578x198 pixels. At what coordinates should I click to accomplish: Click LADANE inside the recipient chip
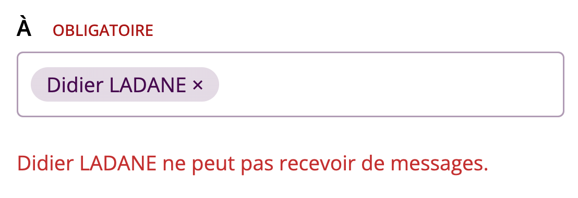point(148,85)
